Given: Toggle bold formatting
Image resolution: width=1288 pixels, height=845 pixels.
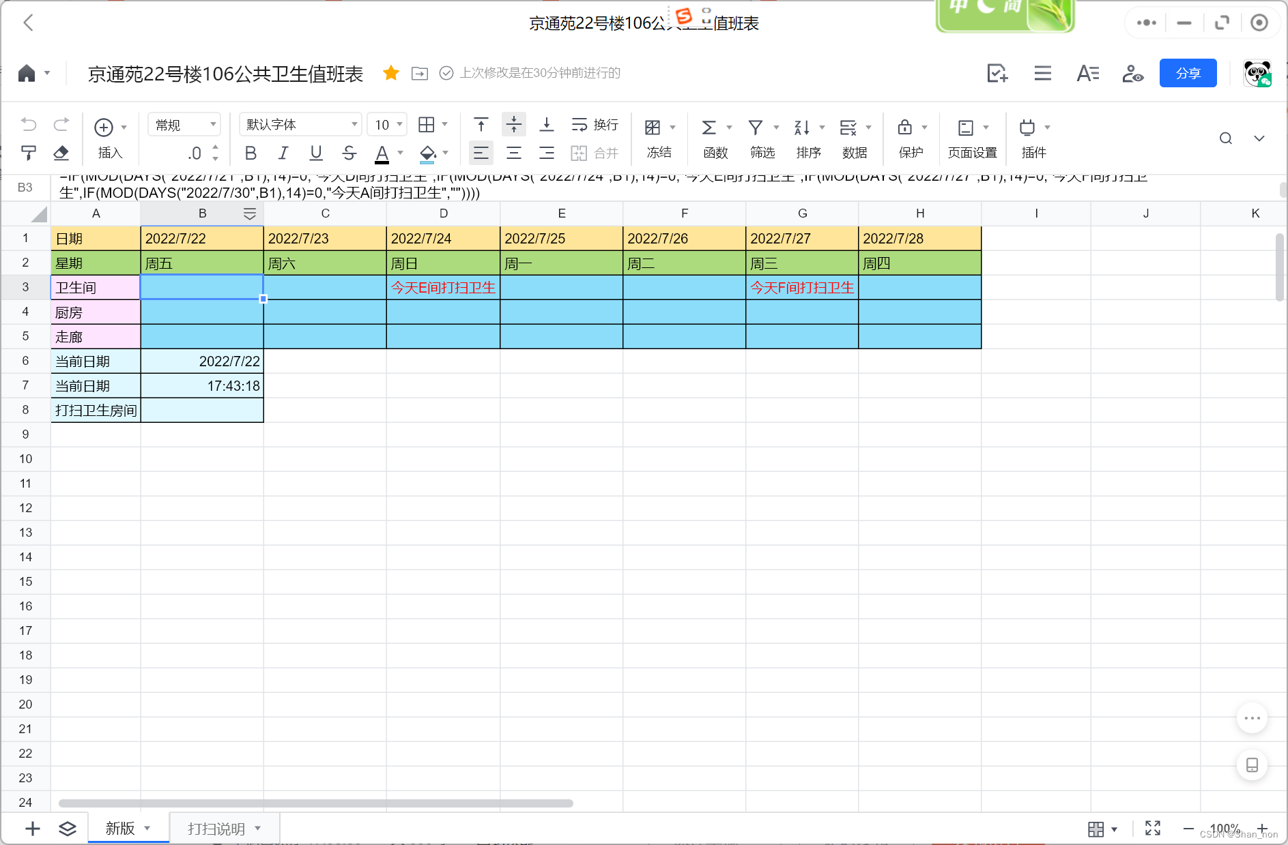Looking at the screenshot, I should click(251, 153).
